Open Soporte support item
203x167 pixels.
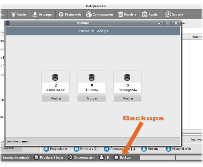(174, 14)
